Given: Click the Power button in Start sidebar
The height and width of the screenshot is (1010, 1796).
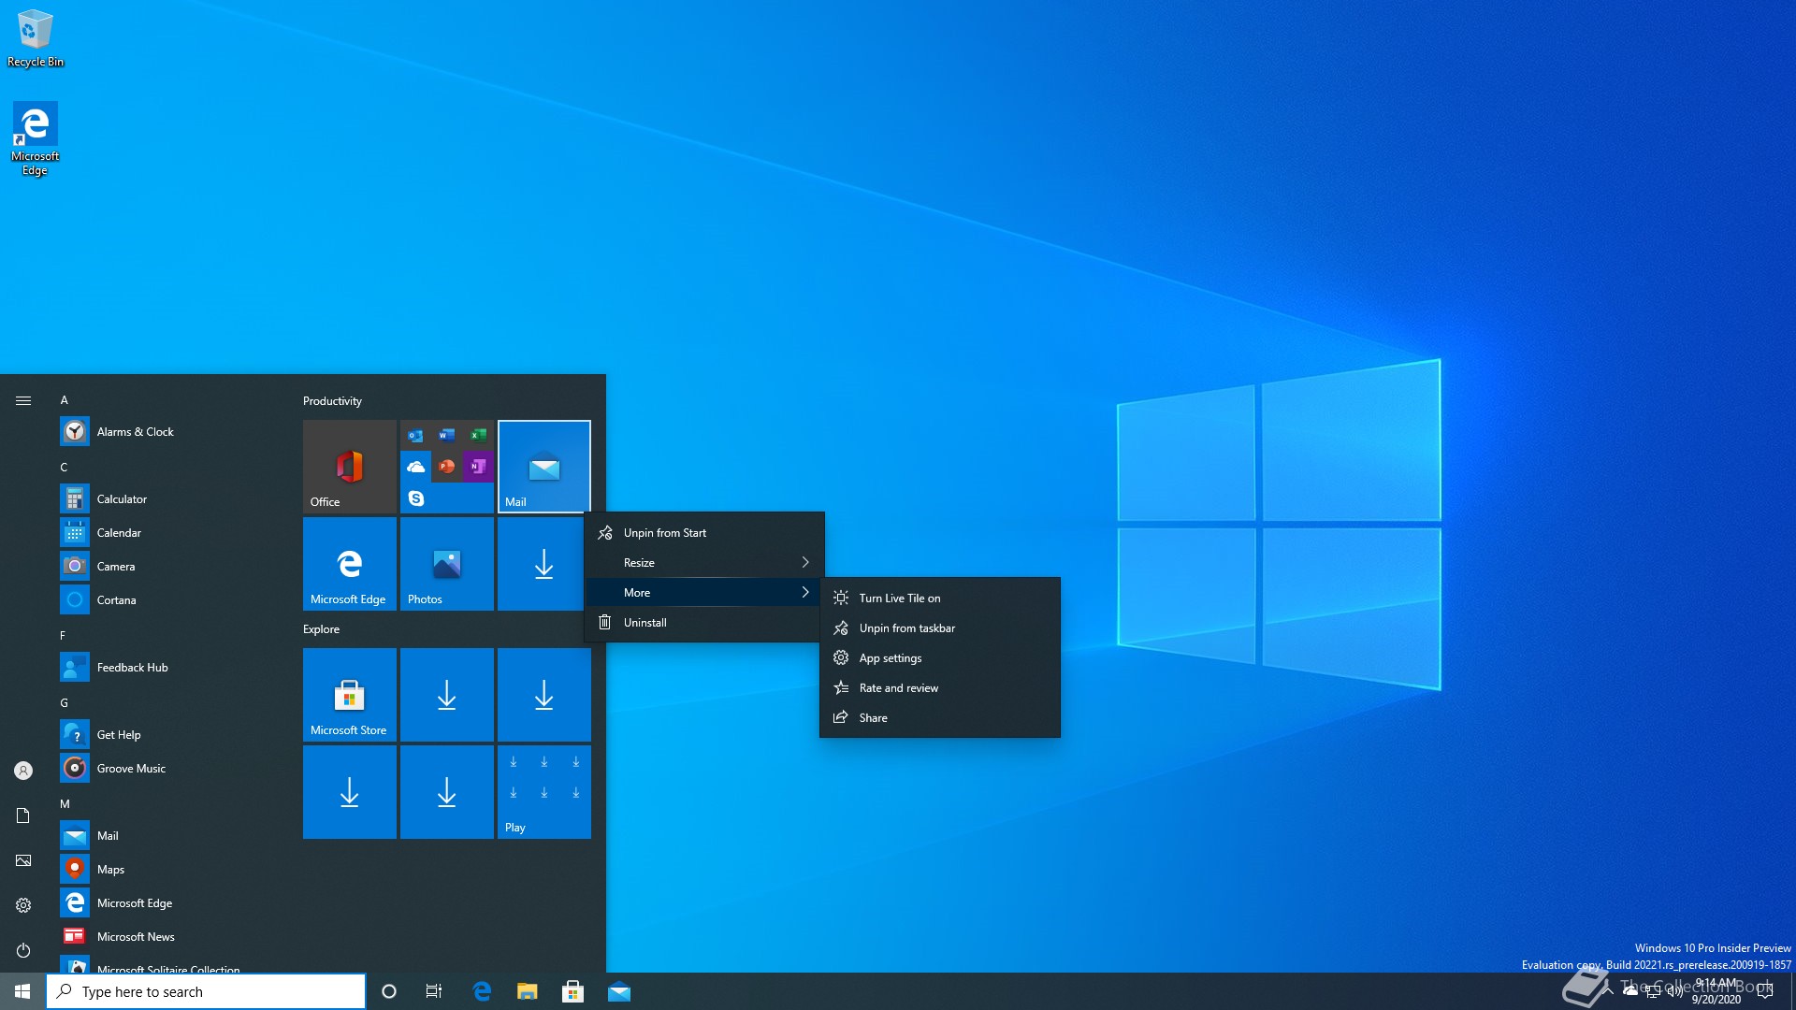Looking at the screenshot, I should pos(23,950).
